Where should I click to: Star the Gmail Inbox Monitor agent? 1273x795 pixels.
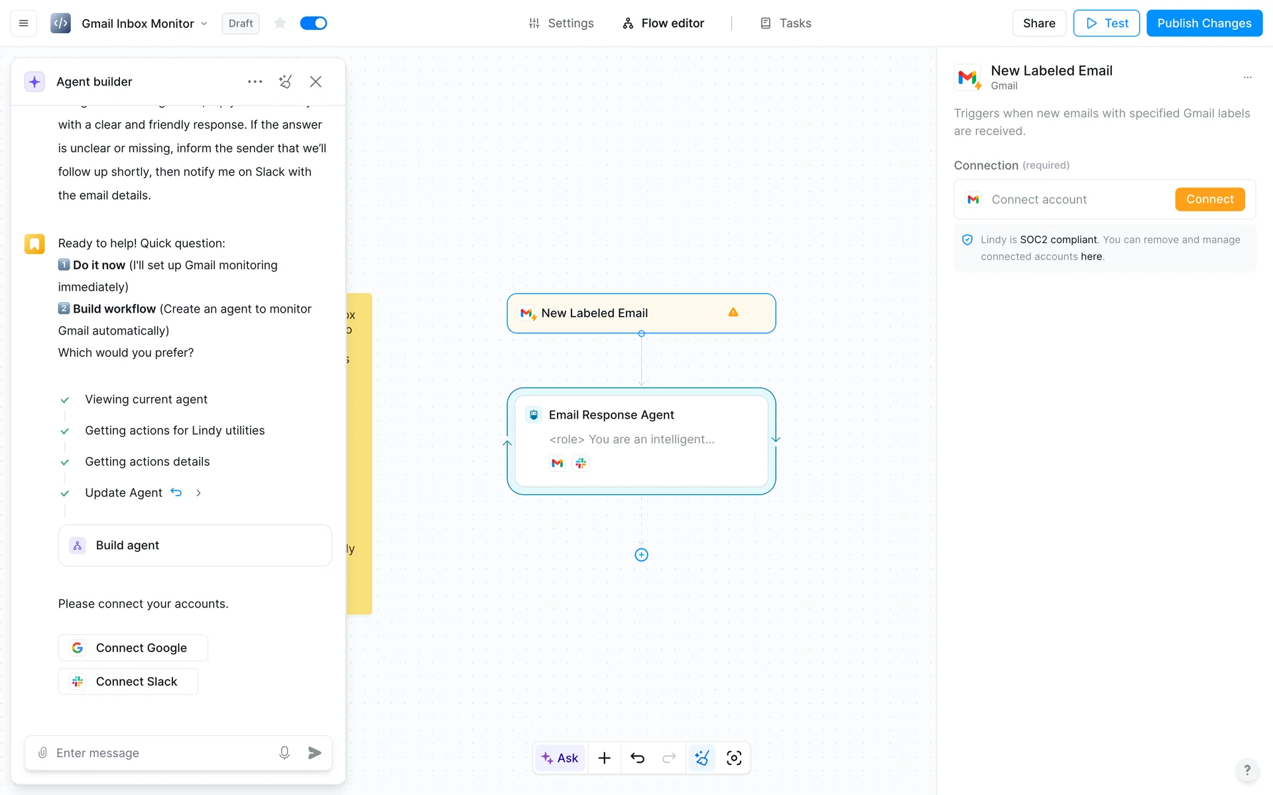click(x=280, y=23)
